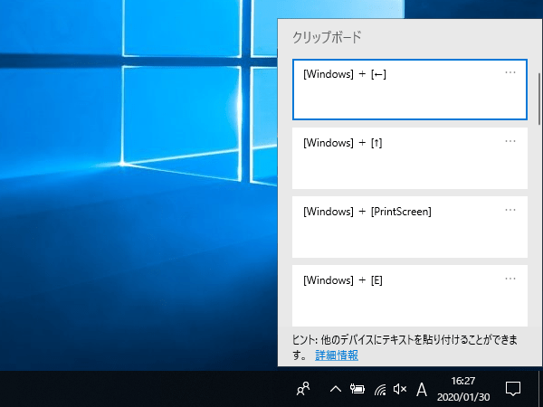
Task: Open options menu for [Windows] + [←] item
Action: [x=510, y=72]
